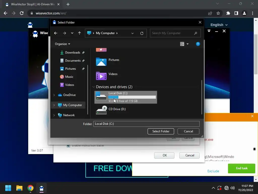The image size is (258, 194).
Task: Open the Pictures folder in main pane
Action: pyautogui.click(x=108, y=62)
